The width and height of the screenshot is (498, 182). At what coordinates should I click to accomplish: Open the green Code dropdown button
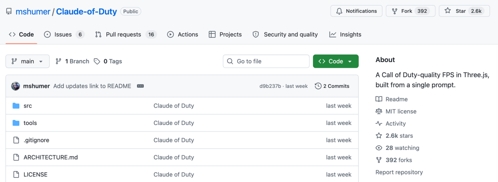coord(336,62)
